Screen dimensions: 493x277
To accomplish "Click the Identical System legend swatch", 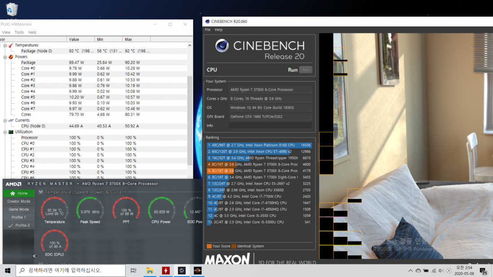I will pos(234,246).
